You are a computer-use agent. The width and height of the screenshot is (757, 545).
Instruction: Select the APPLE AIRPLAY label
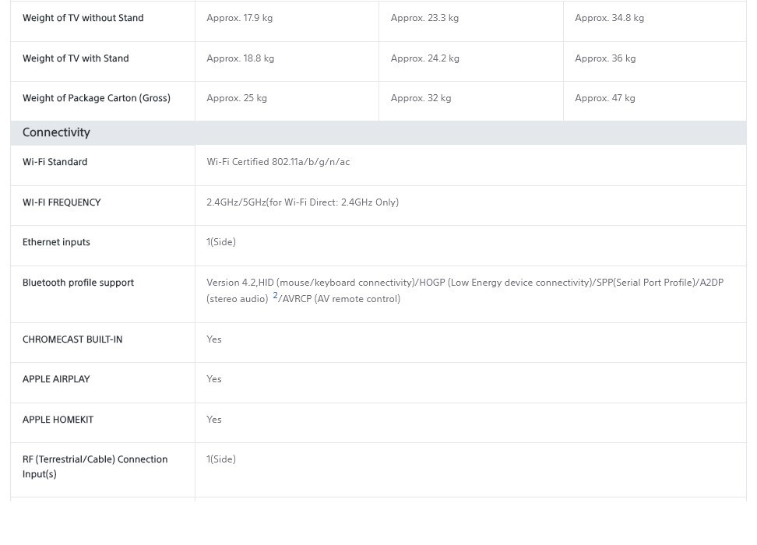coord(56,379)
